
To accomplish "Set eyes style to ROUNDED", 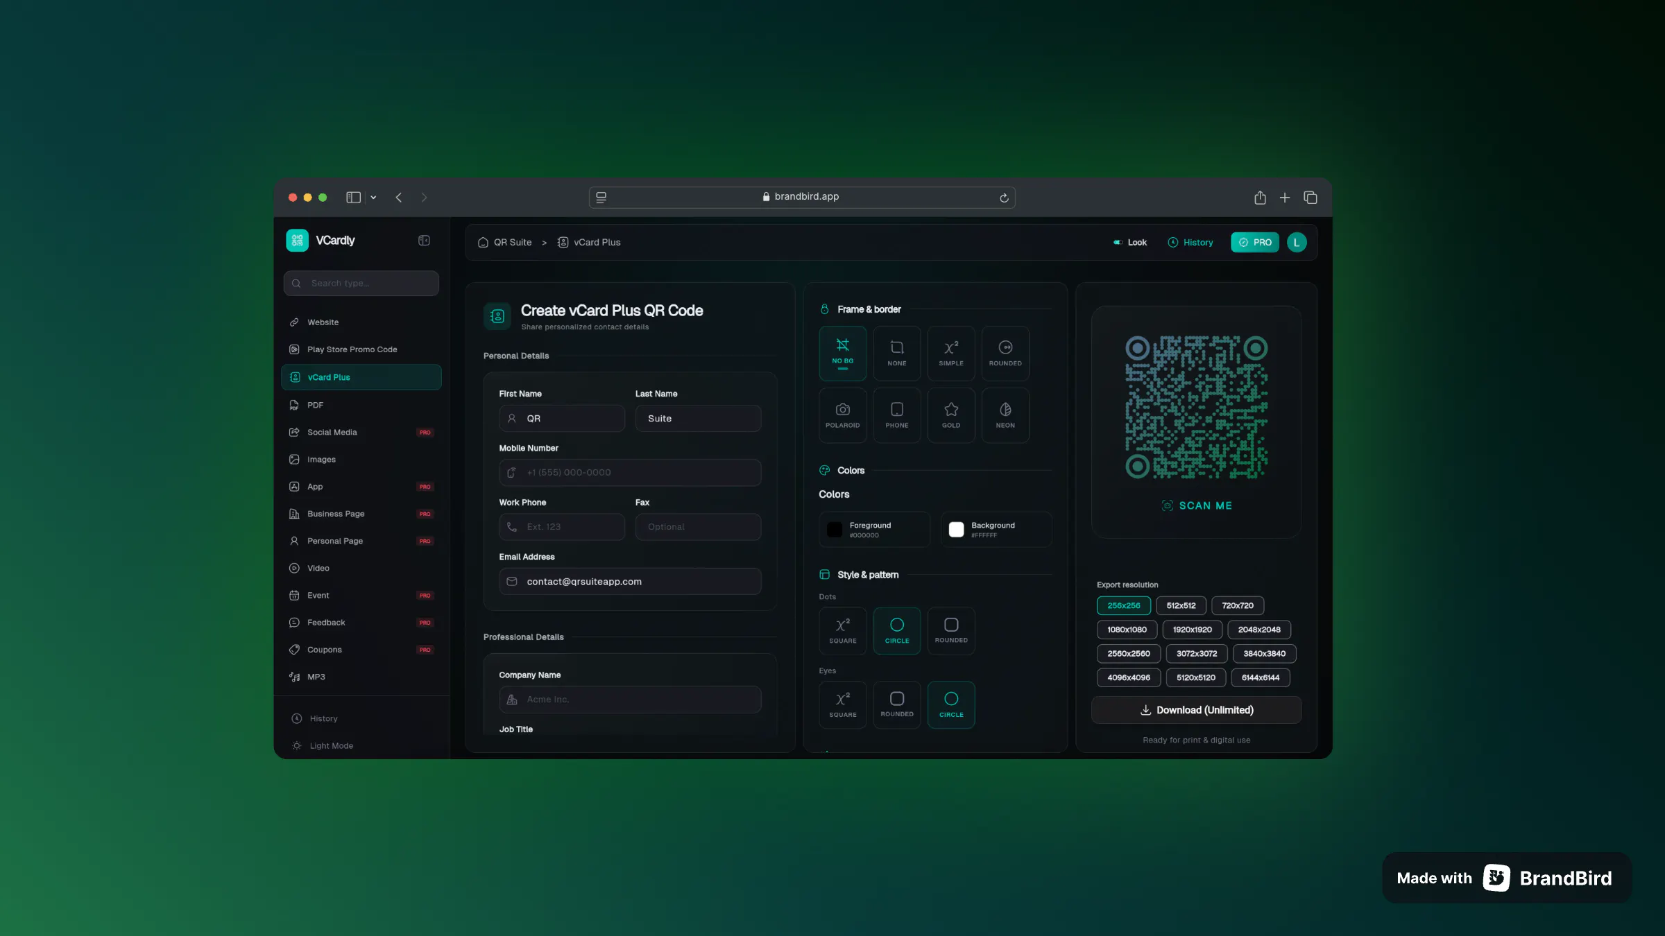I will [x=897, y=705].
